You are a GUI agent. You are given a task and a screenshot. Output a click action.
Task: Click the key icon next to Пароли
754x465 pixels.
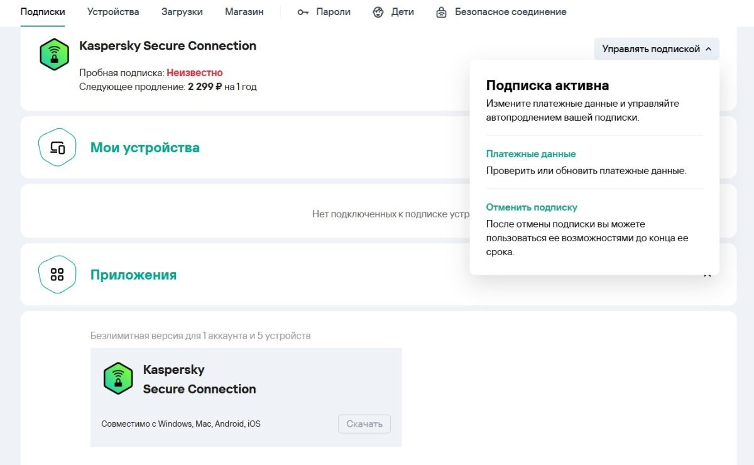click(303, 12)
